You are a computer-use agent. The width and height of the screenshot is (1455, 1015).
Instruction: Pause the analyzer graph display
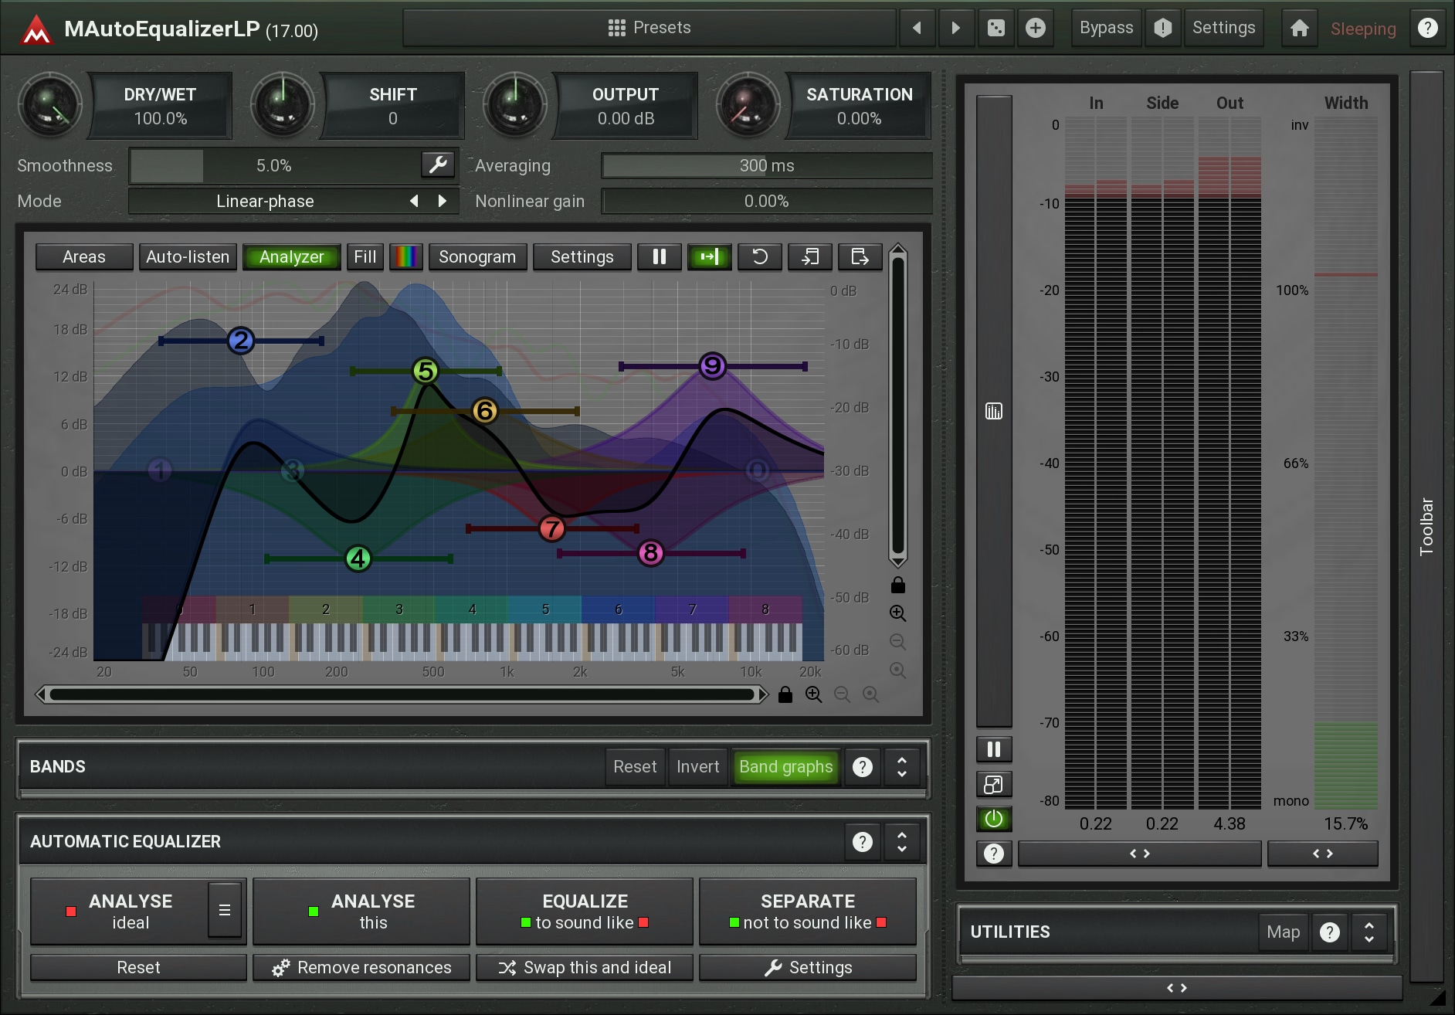pyautogui.click(x=659, y=256)
